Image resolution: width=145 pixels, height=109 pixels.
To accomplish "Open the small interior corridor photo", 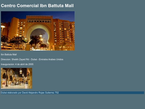I will [16, 78].
